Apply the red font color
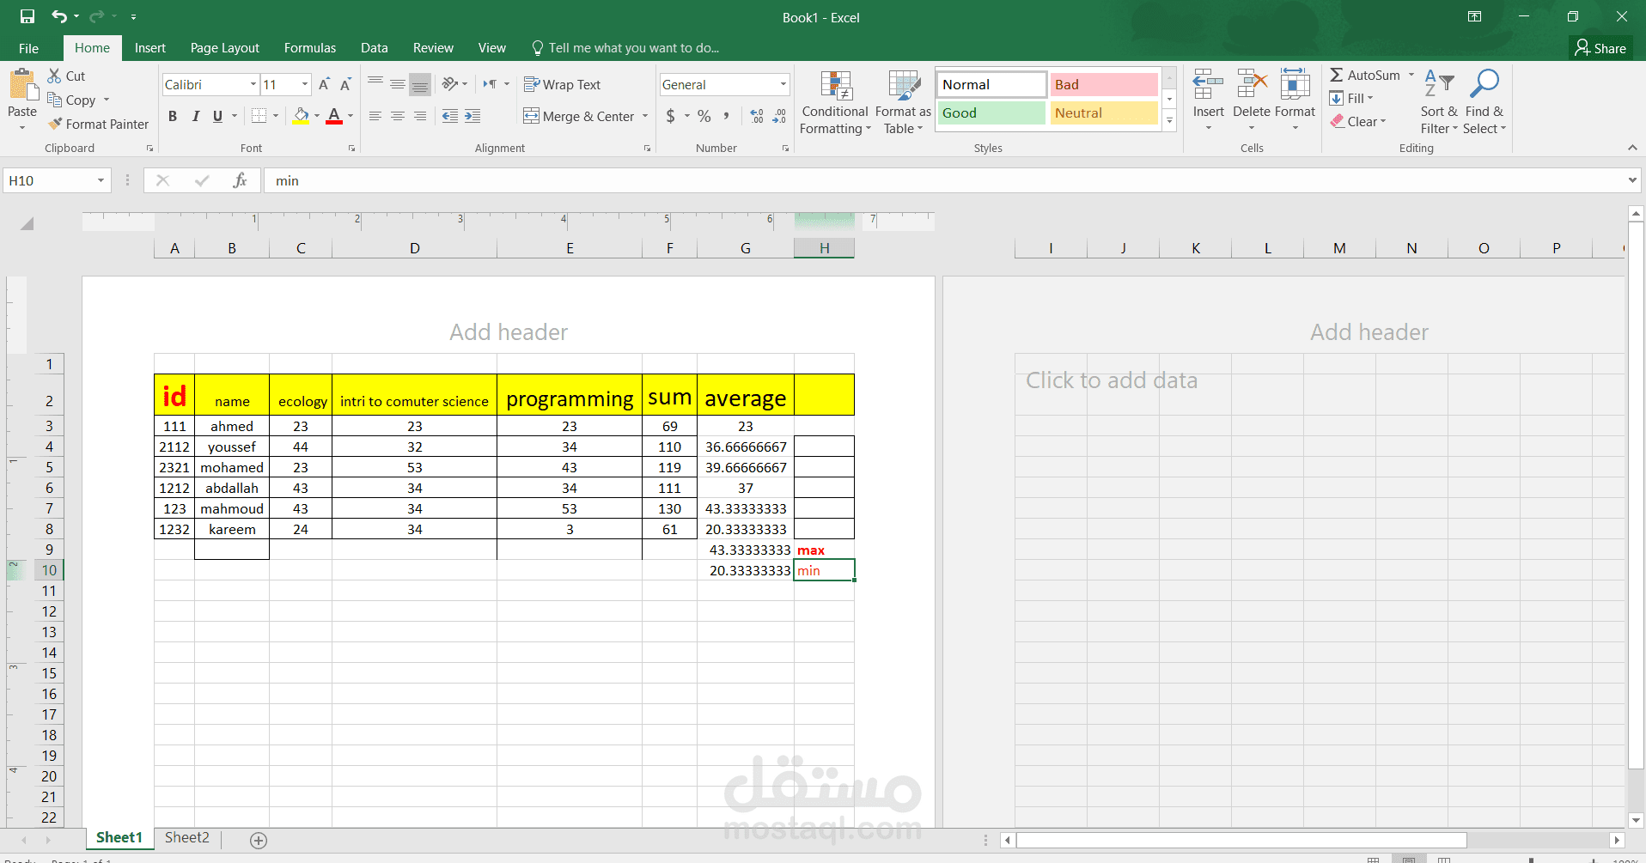Screen dimensions: 1646x863 (334, 116)
